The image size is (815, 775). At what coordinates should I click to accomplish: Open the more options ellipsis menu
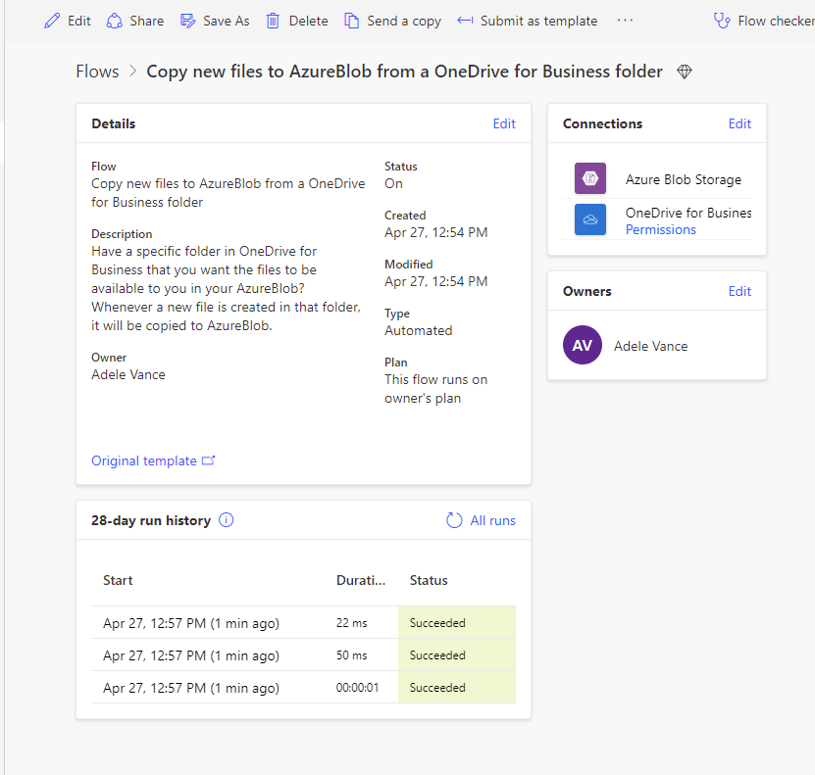point(625,21)
